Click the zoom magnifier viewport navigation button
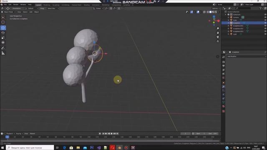The image size is (267, 150). click(218, 28)
